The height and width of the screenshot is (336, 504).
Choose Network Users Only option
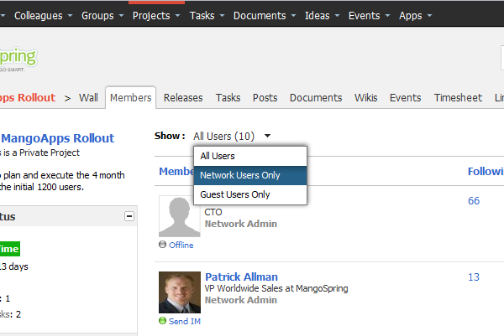250,175
